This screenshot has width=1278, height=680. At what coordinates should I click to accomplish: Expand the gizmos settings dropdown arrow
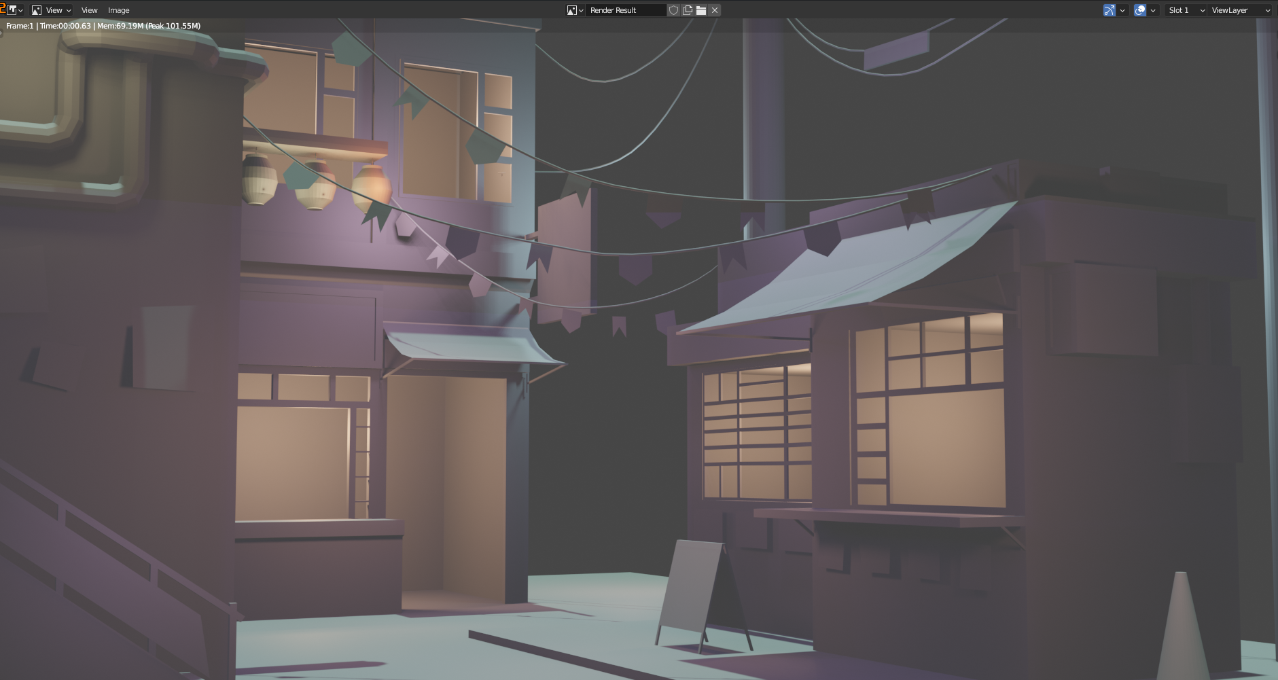[1122, 10]
